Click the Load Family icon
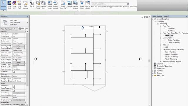The image size is (188, 106). coord(82,3)
